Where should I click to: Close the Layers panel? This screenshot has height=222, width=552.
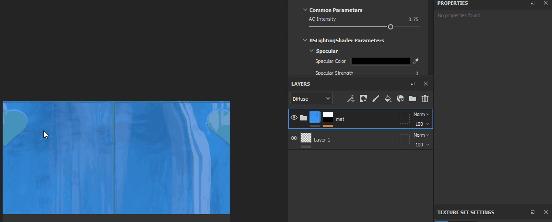426,84
